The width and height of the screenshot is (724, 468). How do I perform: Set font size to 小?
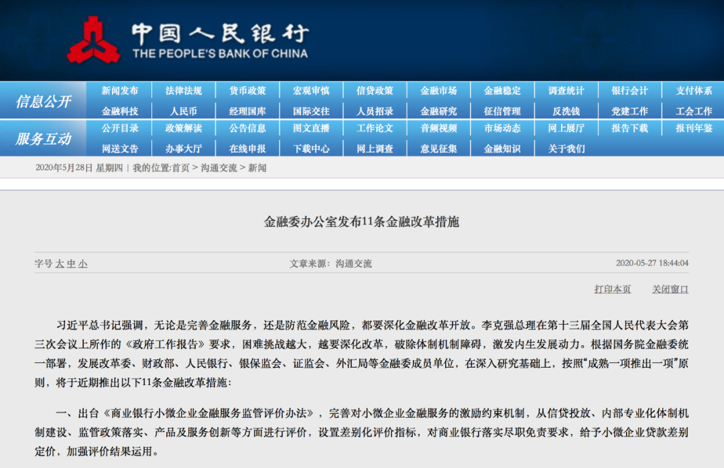(x=82, y=264)
